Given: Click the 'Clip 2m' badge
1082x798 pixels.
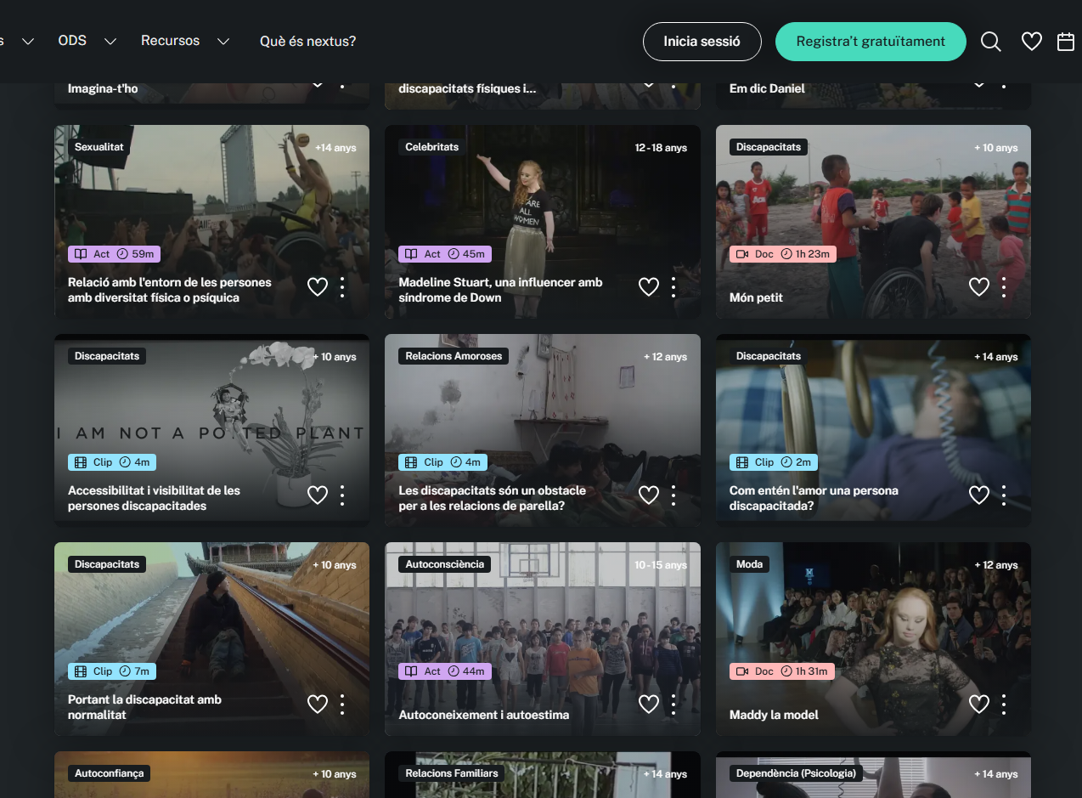Looking at the screenshot, I should (x=774, y=462).
